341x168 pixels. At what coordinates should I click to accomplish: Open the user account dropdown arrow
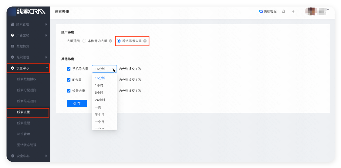[328, 10]
